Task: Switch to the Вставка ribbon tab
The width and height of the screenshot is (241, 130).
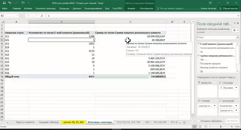Action: pos(28,9)
